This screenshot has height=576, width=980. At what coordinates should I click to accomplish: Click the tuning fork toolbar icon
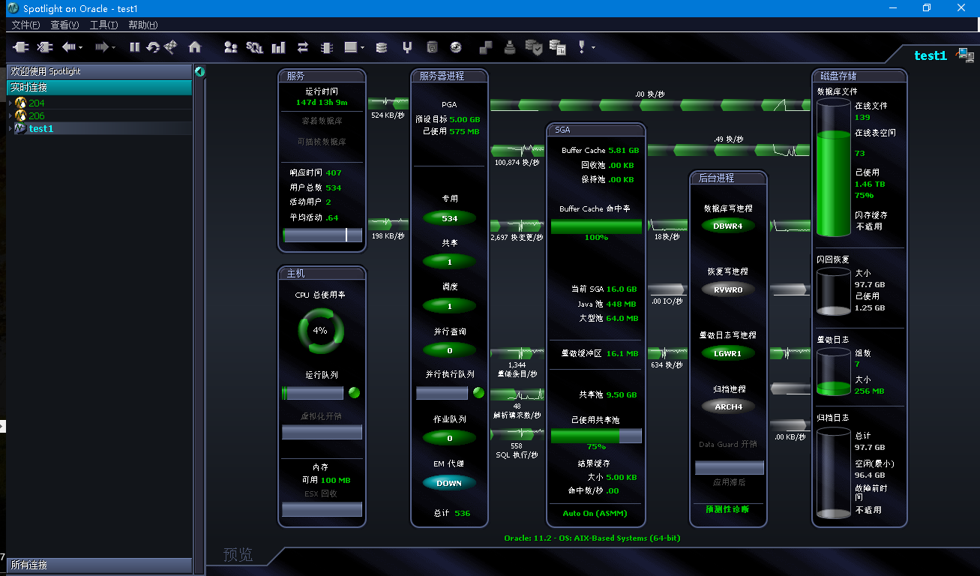coord(407,47)
